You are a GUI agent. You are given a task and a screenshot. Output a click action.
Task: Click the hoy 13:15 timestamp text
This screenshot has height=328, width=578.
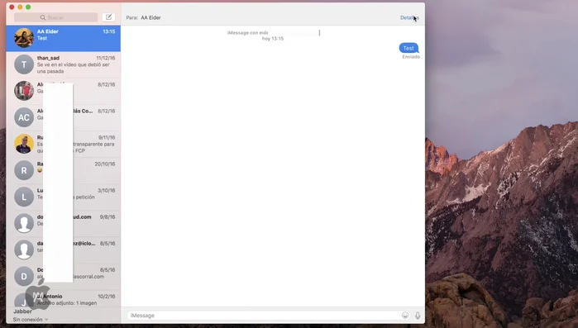click(273, 39)
